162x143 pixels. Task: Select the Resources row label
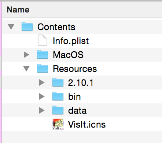tap(75, 69)
